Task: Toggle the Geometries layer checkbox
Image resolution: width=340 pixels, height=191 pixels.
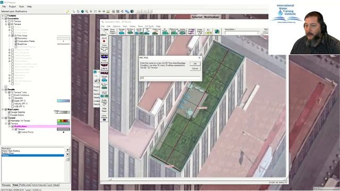Action: (x=6, y=19)
